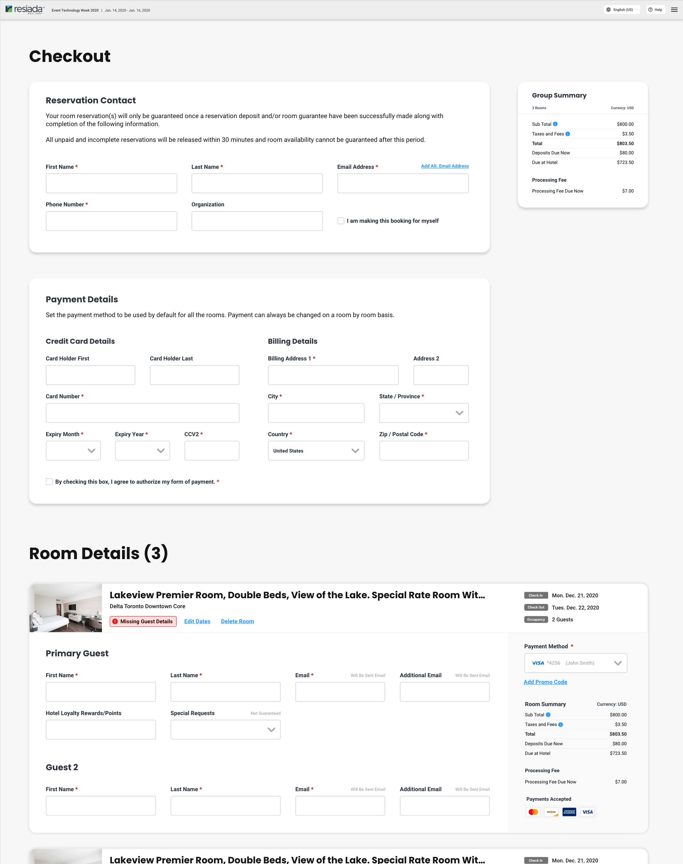Open the hamburger menu icon
Image resolution: width=683 pixels, height=864 pixels.
(674, 10)
